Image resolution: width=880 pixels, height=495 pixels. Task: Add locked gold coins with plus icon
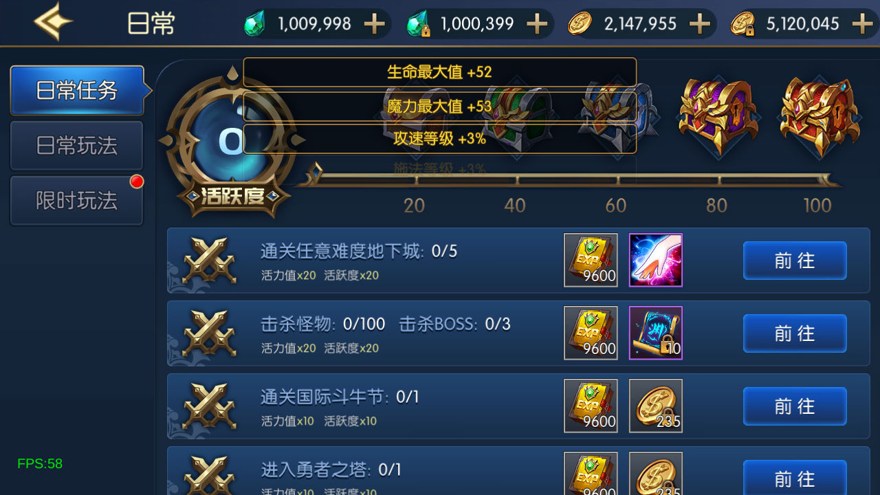tap(862, 24)
